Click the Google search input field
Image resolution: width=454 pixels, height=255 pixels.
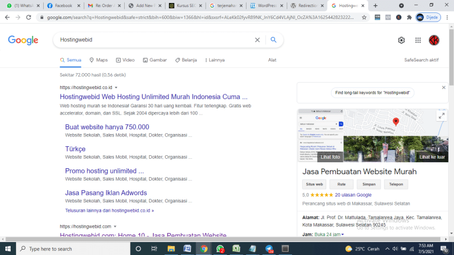[x=154, y=40]
